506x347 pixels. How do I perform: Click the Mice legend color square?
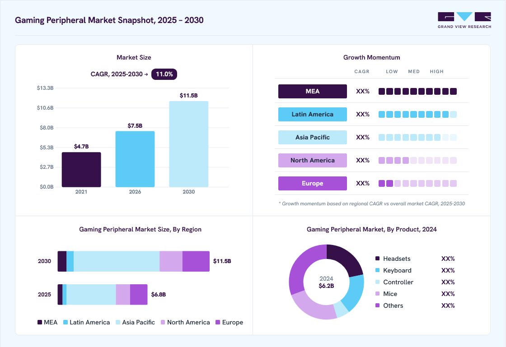(378, 293)
